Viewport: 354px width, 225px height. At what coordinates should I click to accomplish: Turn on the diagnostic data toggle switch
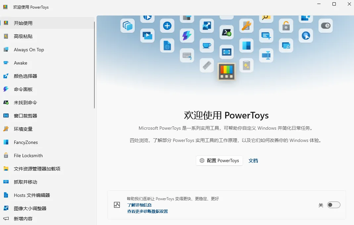coord(334,205)
